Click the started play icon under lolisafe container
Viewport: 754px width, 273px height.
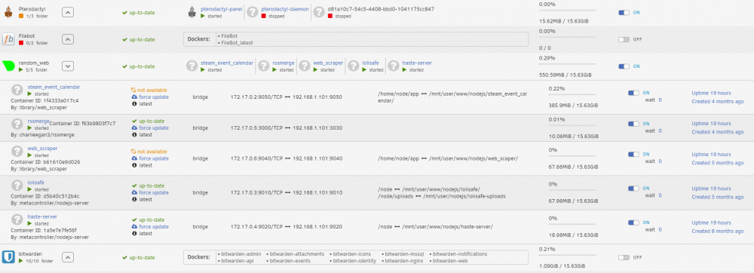pos(30,189)
